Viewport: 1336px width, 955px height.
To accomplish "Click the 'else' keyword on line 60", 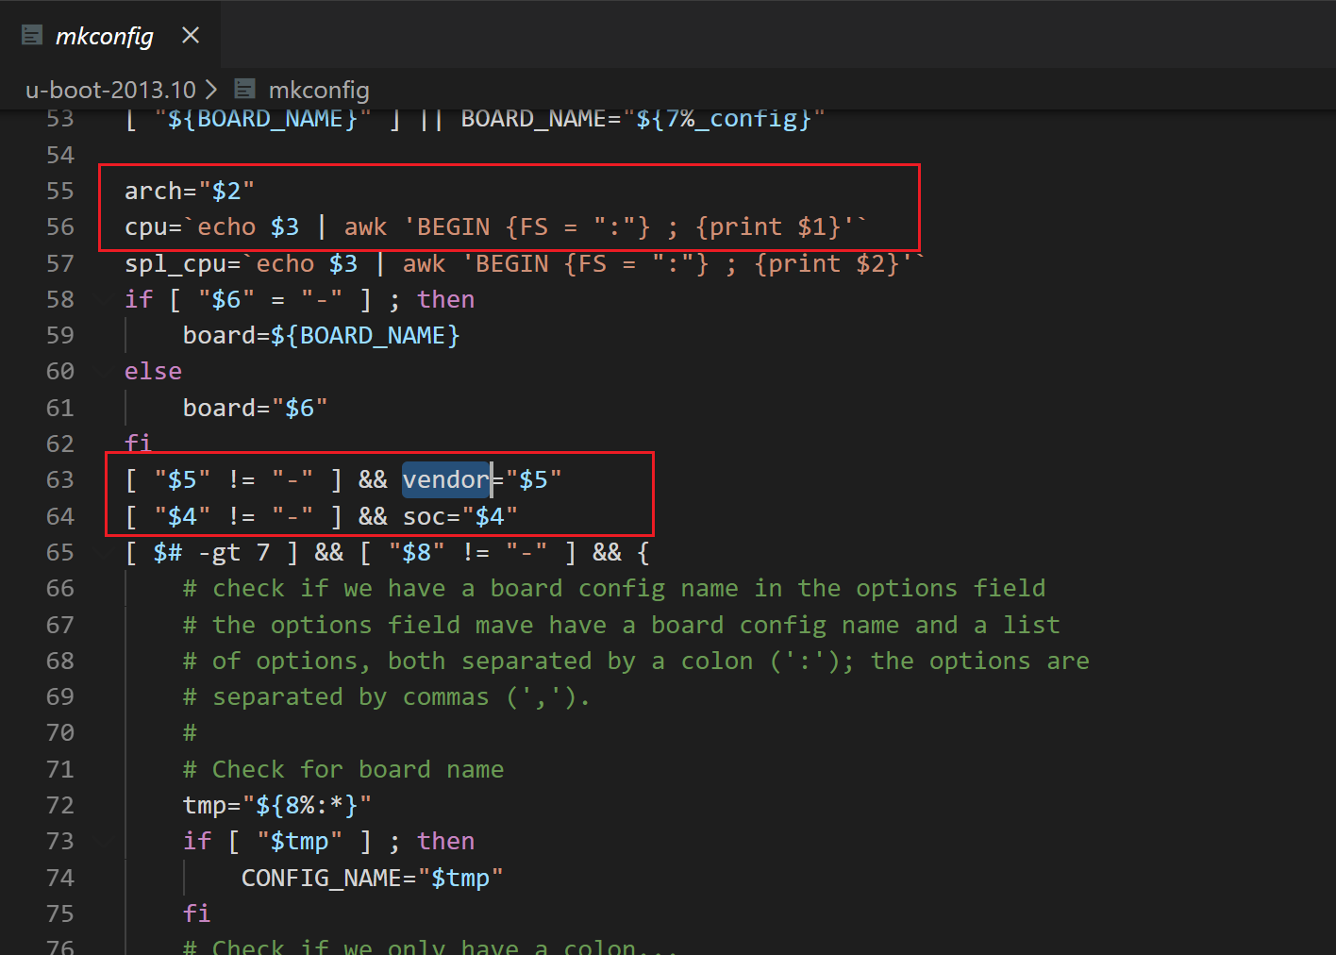I will 153,372.
